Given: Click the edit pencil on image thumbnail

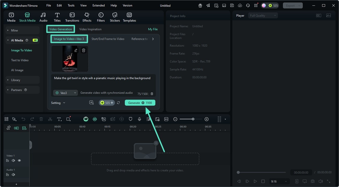Looking at the screenshot, I should point(76,50).
